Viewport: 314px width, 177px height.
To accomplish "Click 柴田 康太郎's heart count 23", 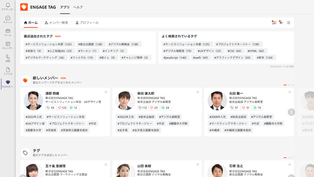I will 154,108.
